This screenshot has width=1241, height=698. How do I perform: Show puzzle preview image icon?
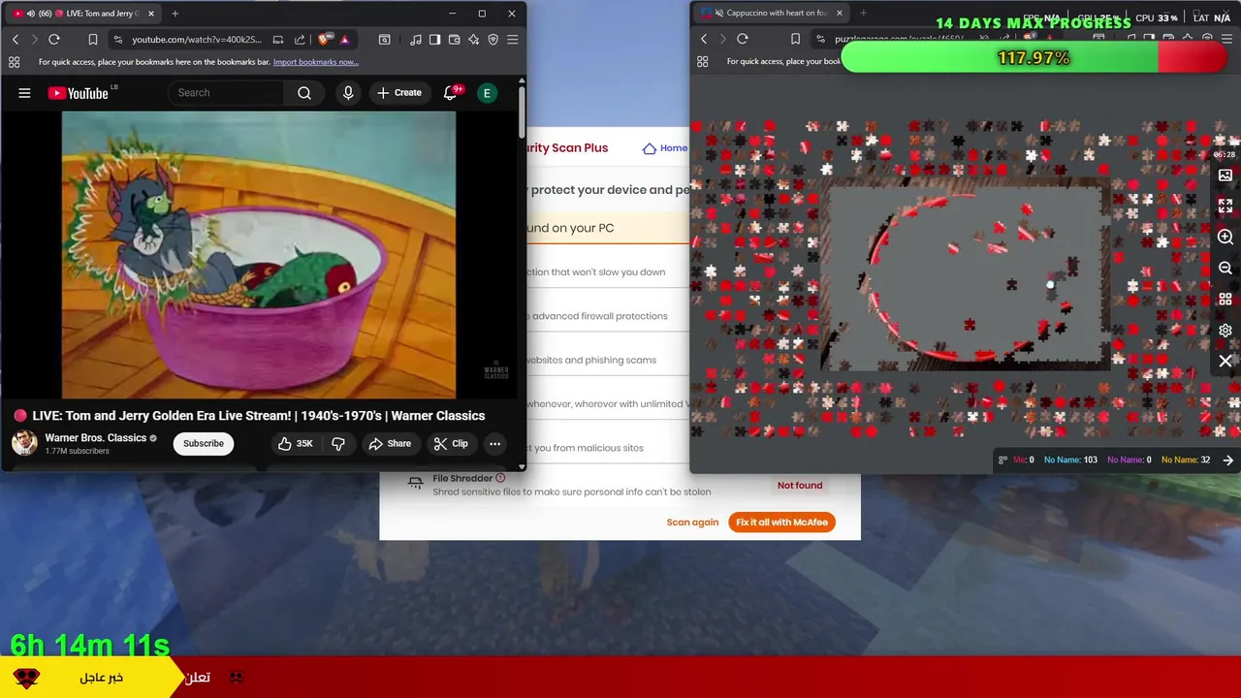1225,175
